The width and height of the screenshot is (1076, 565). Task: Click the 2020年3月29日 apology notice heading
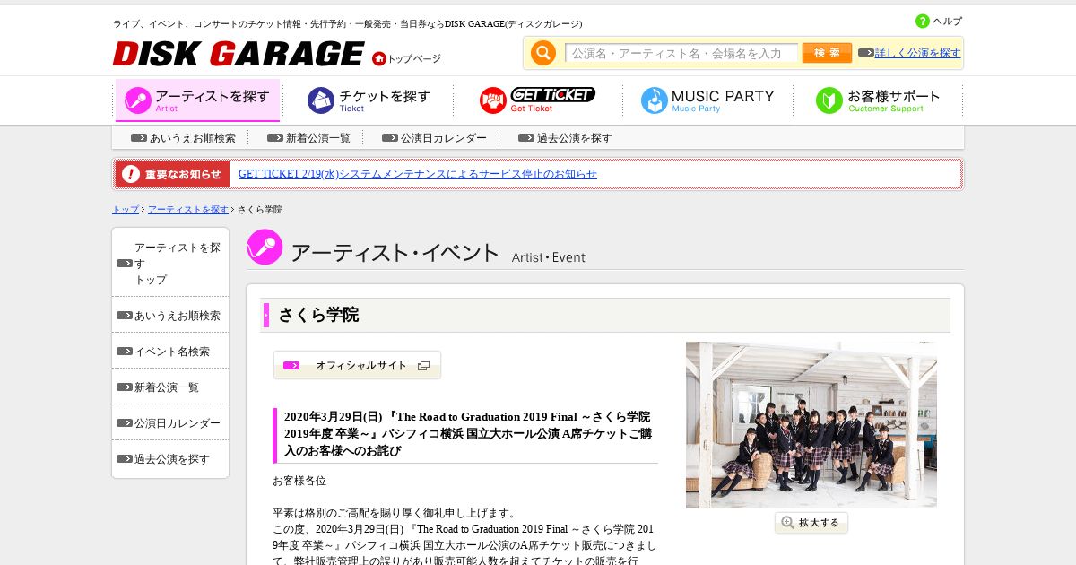pos(467,434)
